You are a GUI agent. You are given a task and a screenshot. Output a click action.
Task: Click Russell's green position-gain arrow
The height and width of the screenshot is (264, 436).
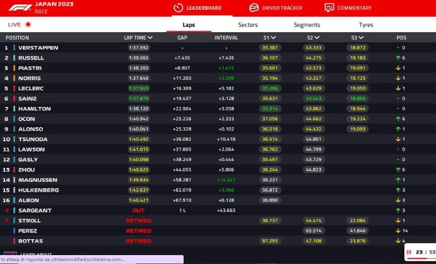[397, 58]
